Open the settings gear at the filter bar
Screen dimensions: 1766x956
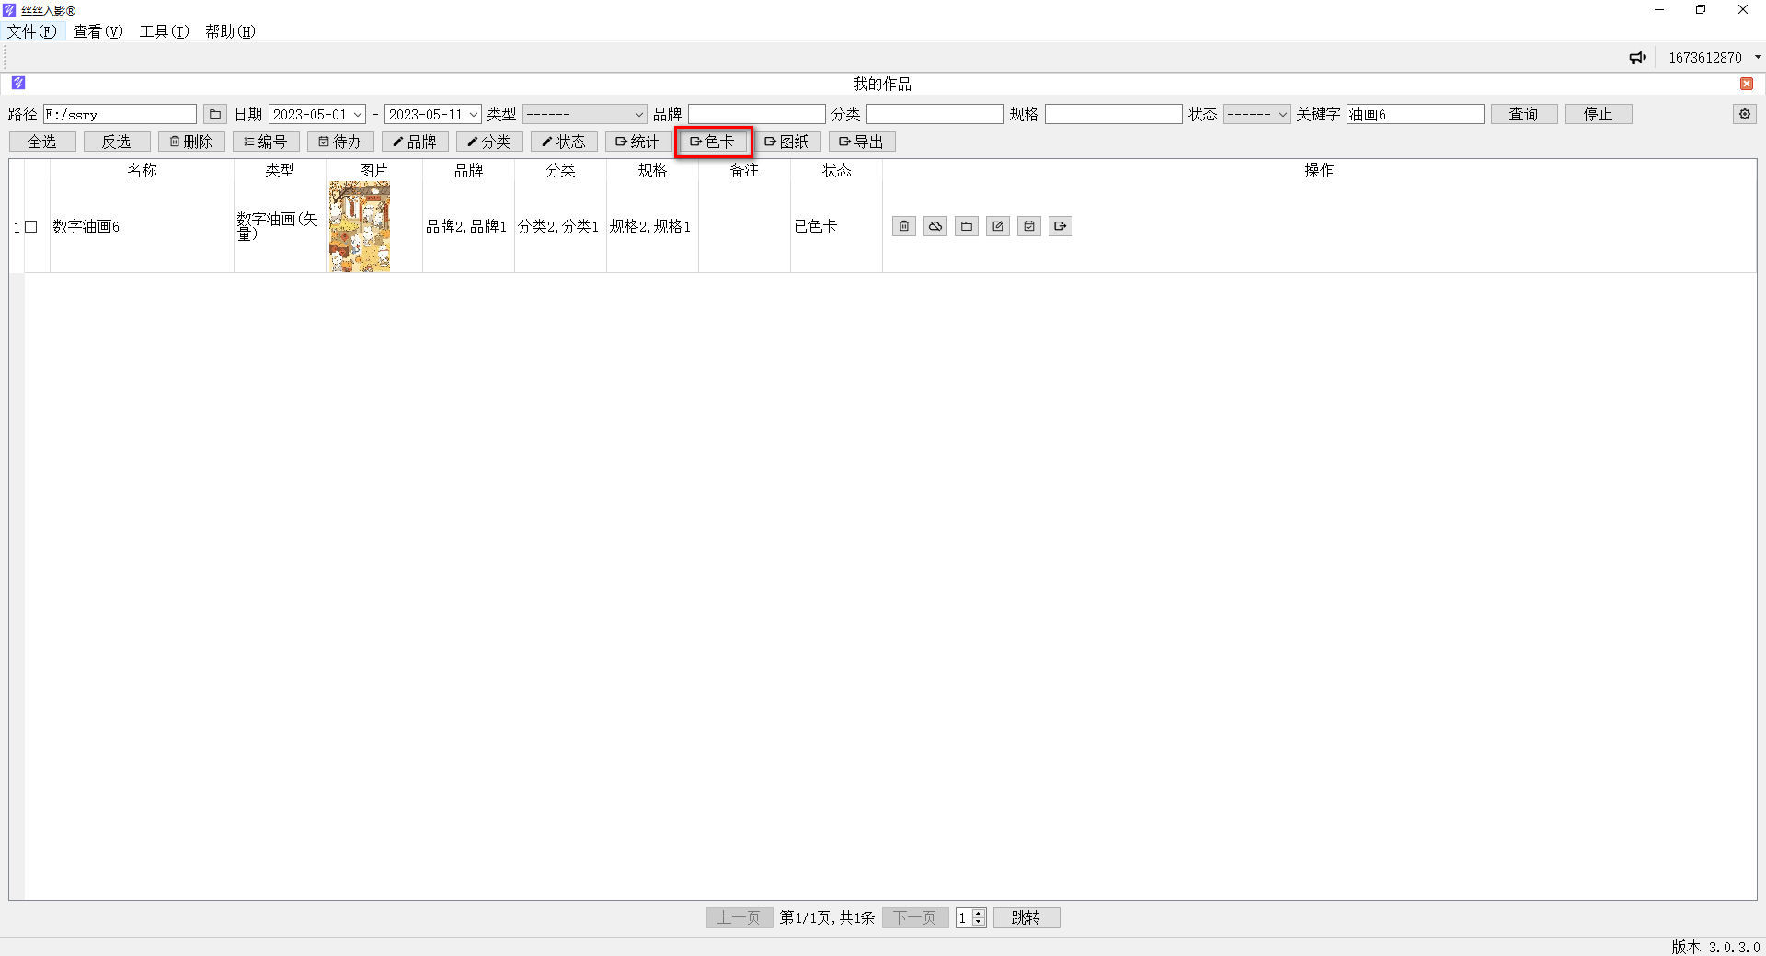(1745, 114)
